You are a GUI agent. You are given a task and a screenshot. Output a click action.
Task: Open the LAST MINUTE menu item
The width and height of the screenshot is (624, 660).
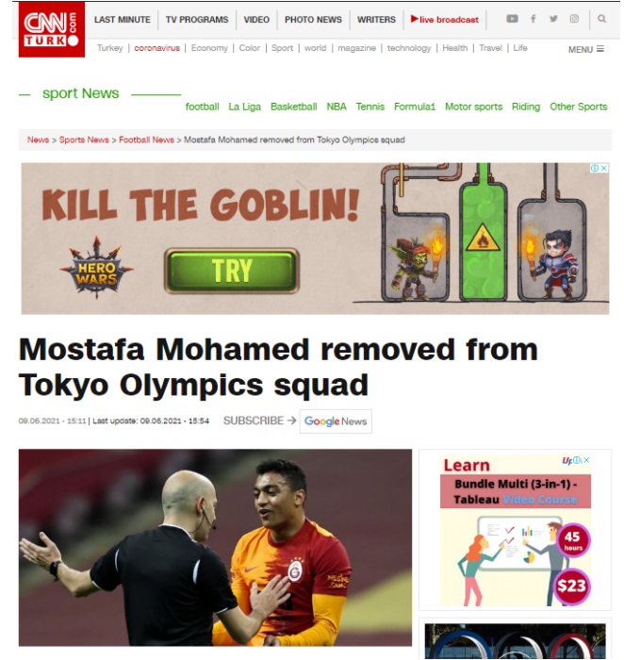coord(122,20)
